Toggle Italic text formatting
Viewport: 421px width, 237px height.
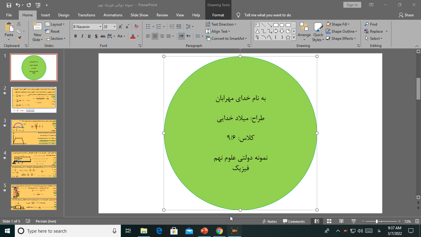(82, 36)
